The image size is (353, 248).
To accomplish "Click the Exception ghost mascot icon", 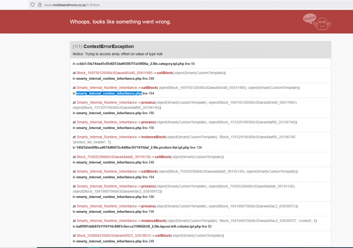I will tap(317, 22).
